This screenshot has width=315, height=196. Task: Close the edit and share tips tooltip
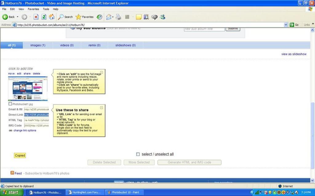point(102,72)
